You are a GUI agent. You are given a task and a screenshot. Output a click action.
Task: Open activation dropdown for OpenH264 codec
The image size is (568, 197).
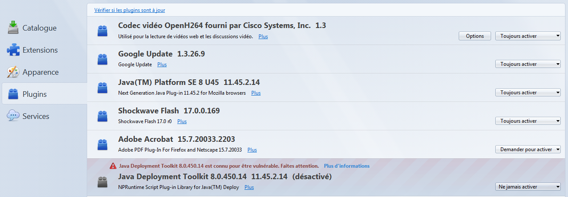pyautogui.click(x=528, y=36)
